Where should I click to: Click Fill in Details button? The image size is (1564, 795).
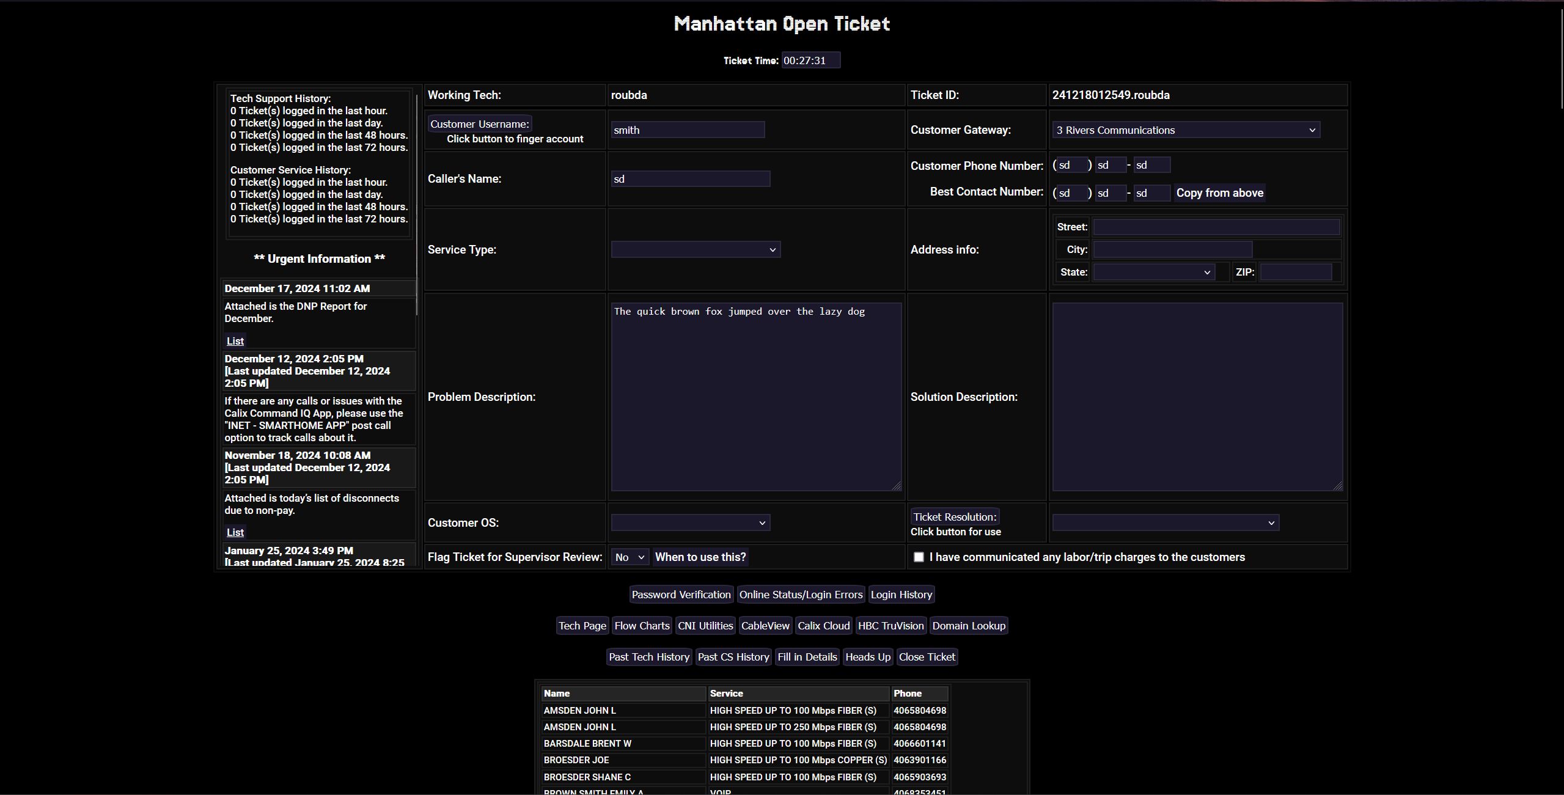(807, 657)
